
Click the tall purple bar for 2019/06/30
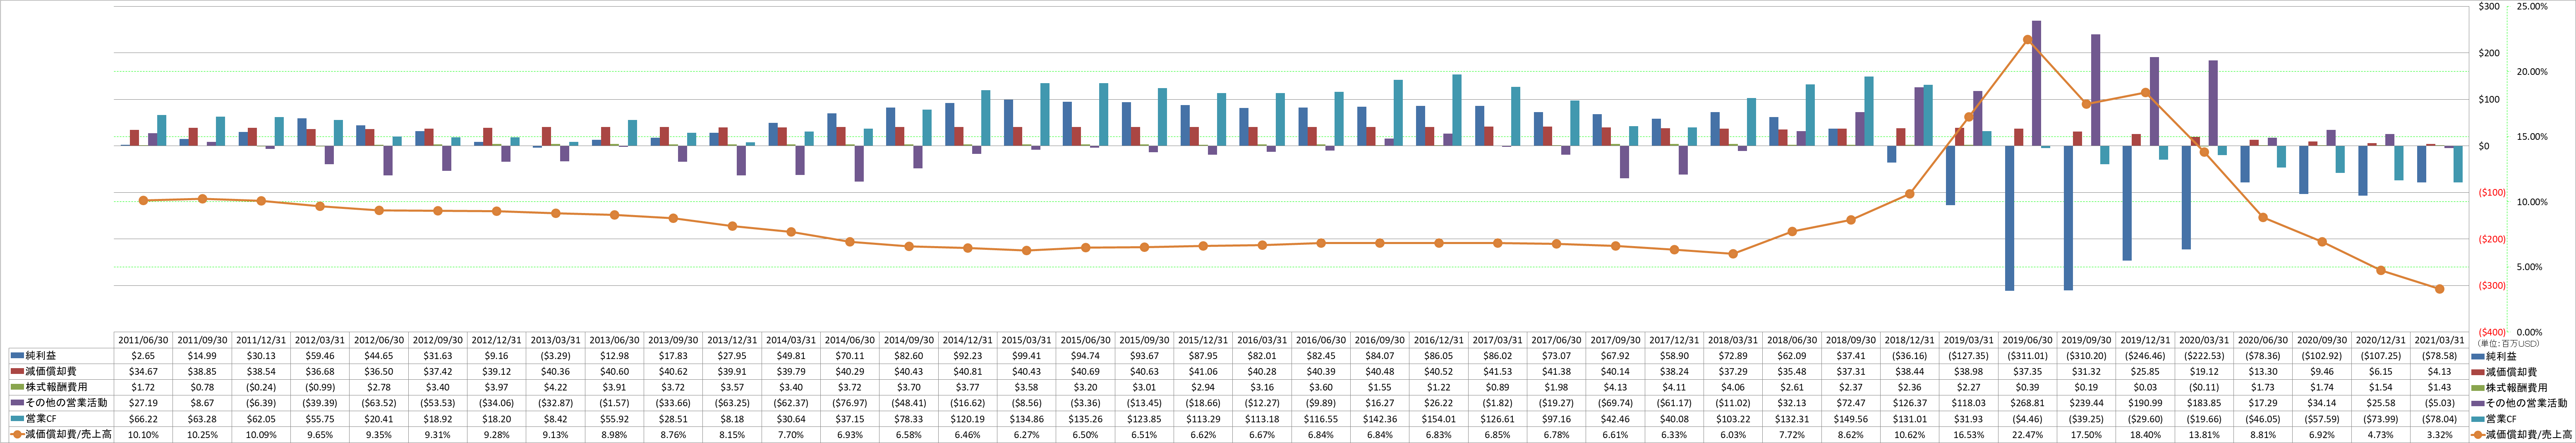tap(2036, 83)
